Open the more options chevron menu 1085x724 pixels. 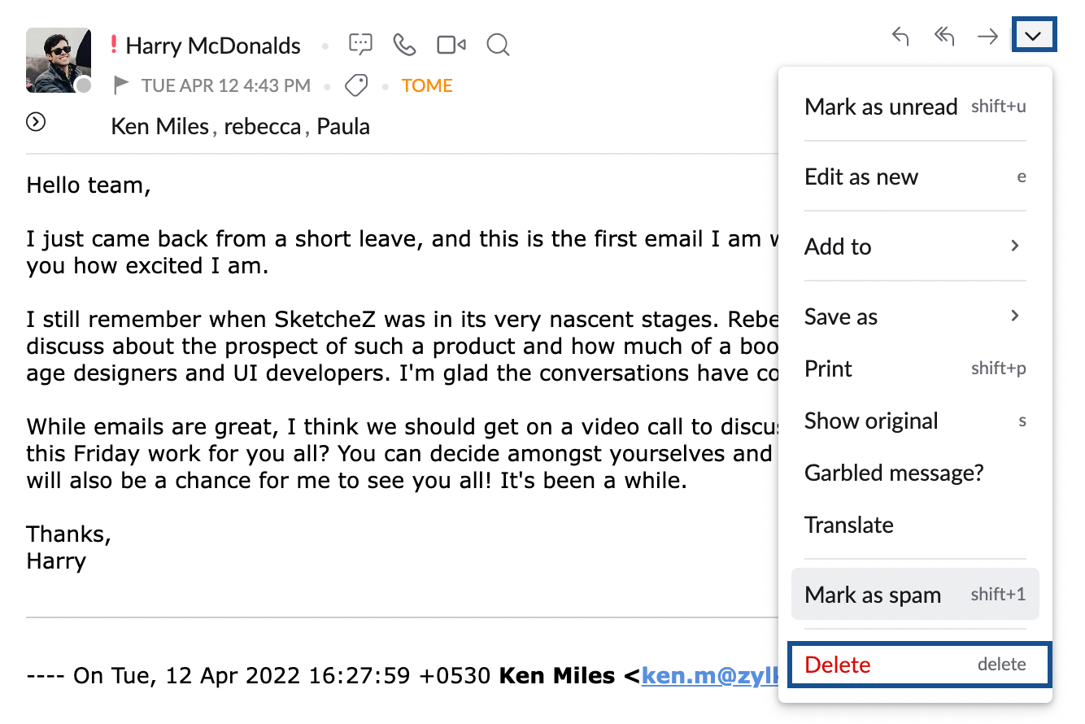[1034, 34]
